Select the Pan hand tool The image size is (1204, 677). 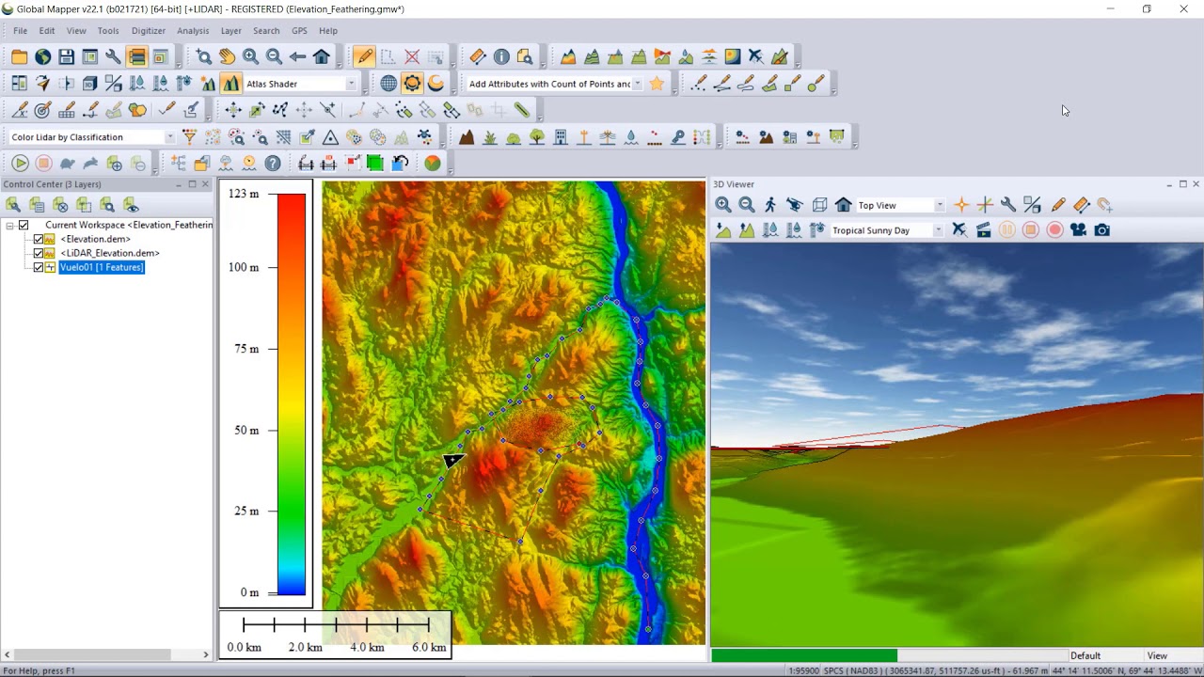tap(228, 57)
